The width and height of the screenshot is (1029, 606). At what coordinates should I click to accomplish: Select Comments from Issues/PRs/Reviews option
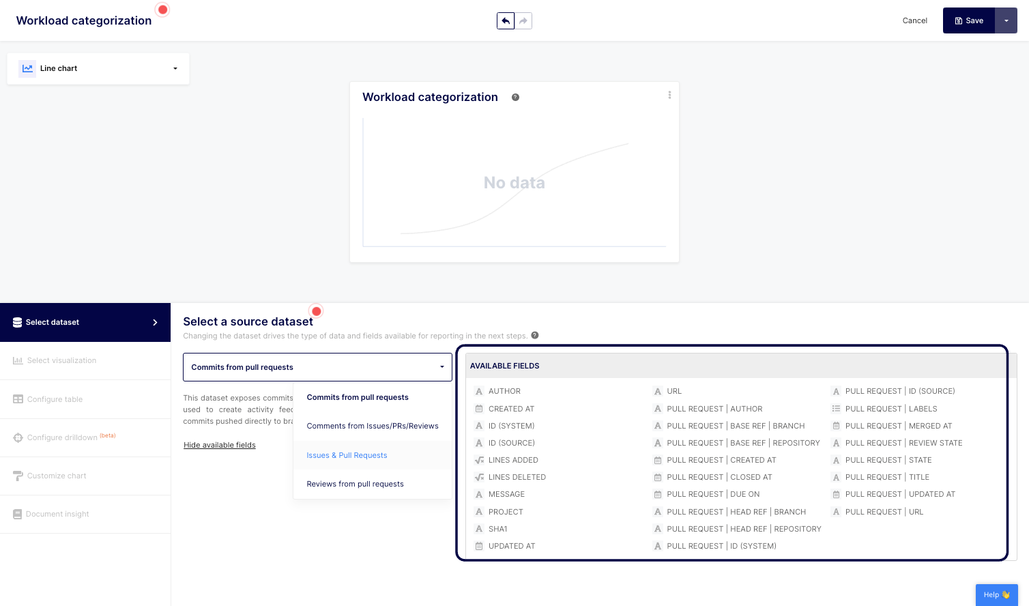coord(373,426)
